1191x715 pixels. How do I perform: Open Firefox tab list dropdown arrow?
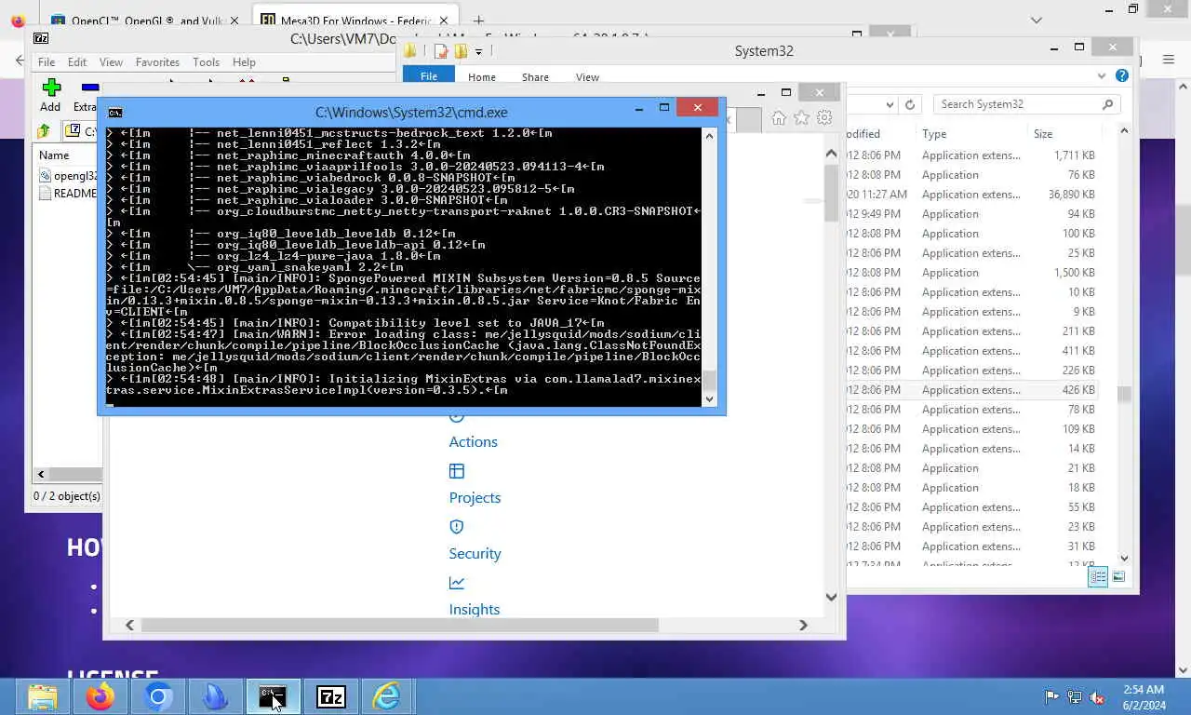click(1037, 20)
